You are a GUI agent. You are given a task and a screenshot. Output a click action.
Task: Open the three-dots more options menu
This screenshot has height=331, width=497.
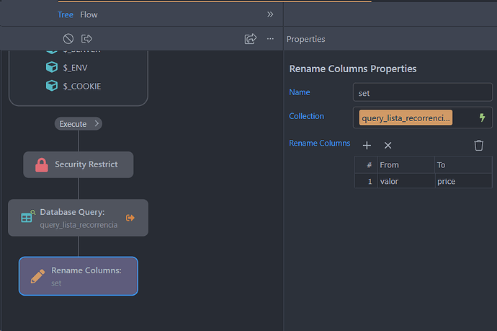click(x=270, y=39)
